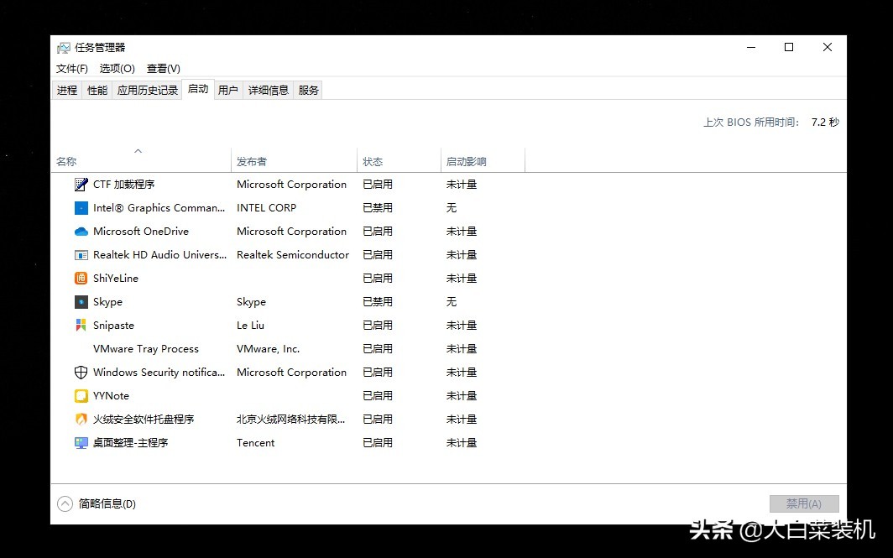Select the Microsoft OneDrive entry name
The height and width of the screenshot is (558, 893).
coord(141,232)
